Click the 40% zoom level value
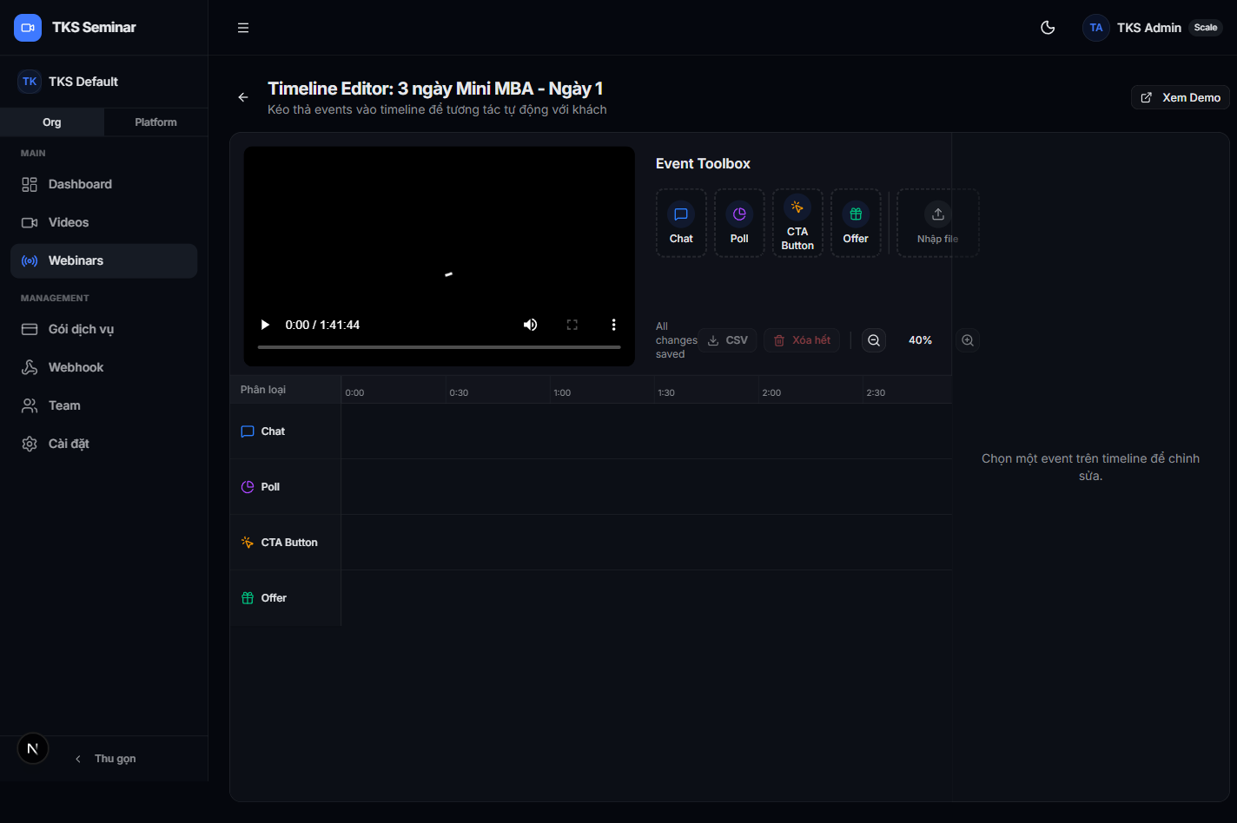Screen dimensions: 1237x823 pyautogui.click(x=921, y=340)
